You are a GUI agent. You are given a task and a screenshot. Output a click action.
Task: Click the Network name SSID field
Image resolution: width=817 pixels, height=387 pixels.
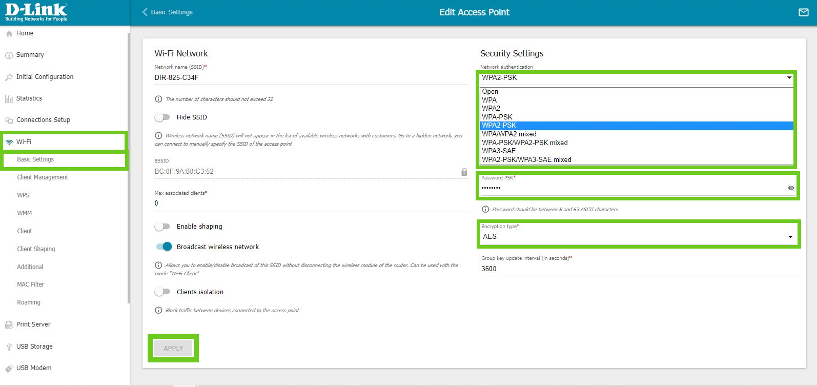310,78
